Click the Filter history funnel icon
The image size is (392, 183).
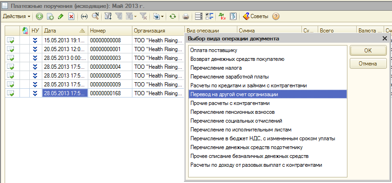pos(129,17)
